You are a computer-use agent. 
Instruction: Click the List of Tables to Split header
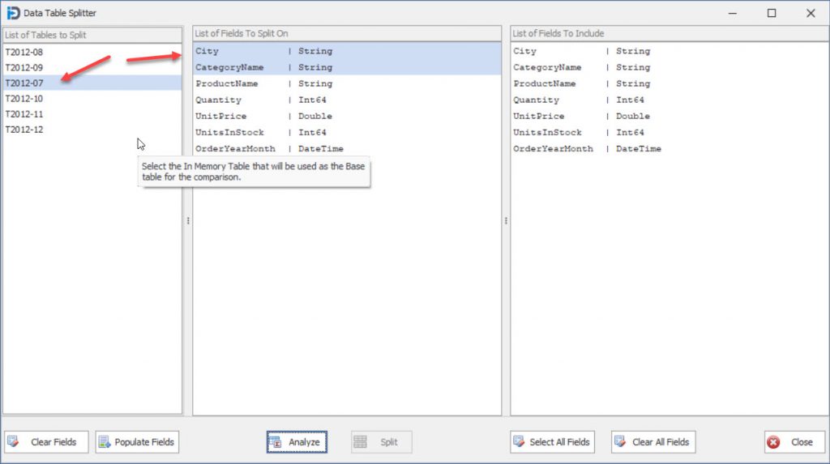[92, 34]
